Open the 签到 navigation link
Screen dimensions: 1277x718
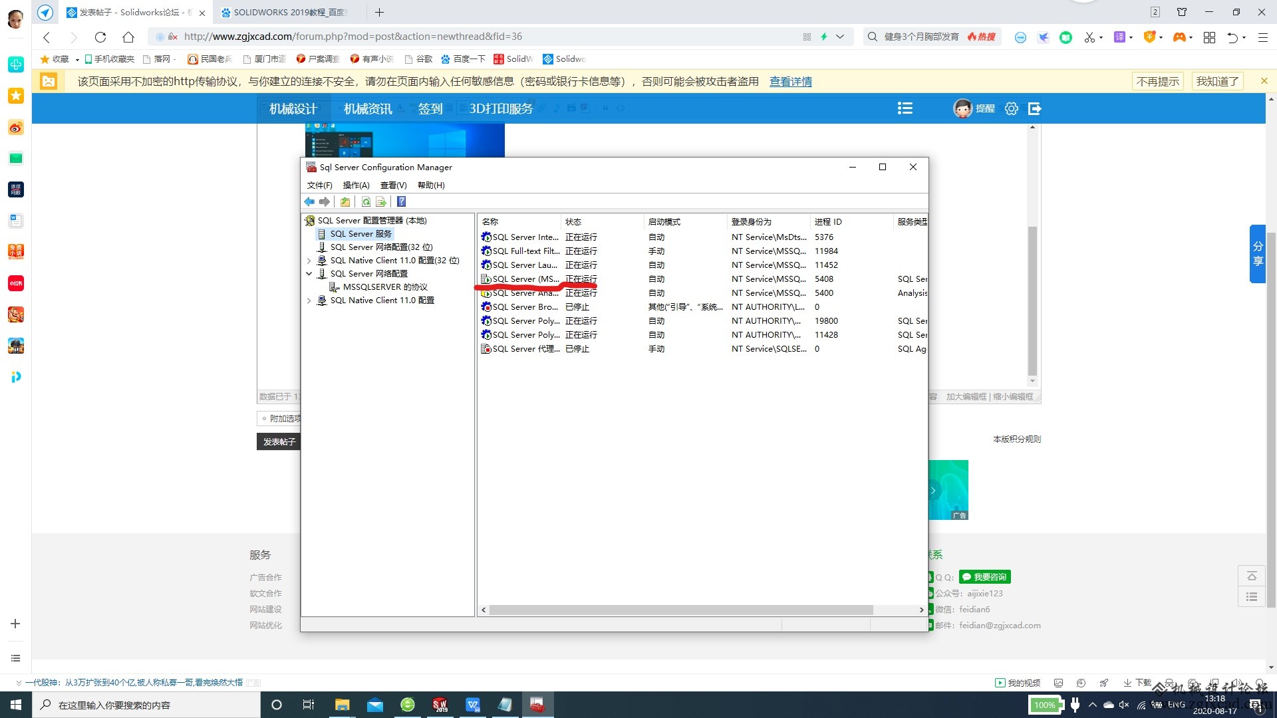tap(430, 108)
